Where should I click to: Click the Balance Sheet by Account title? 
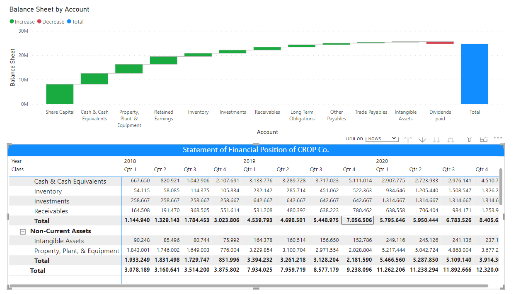tap(49, 9)
